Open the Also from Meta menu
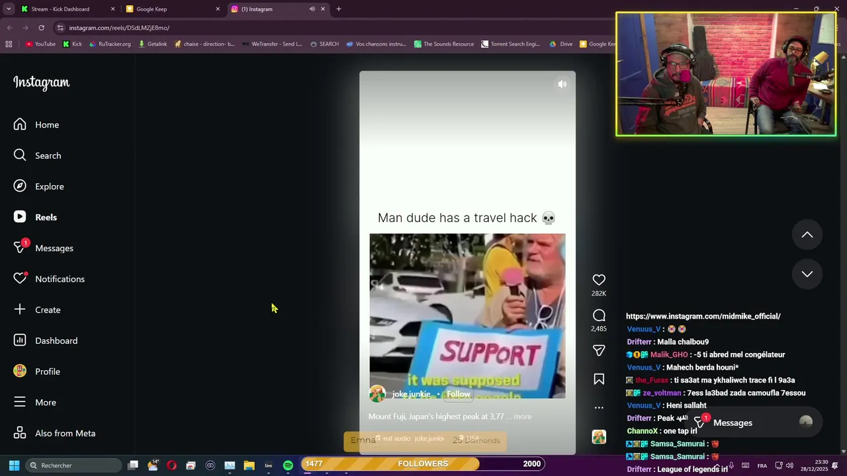847x476 pixels. click(x=55, y=433)
